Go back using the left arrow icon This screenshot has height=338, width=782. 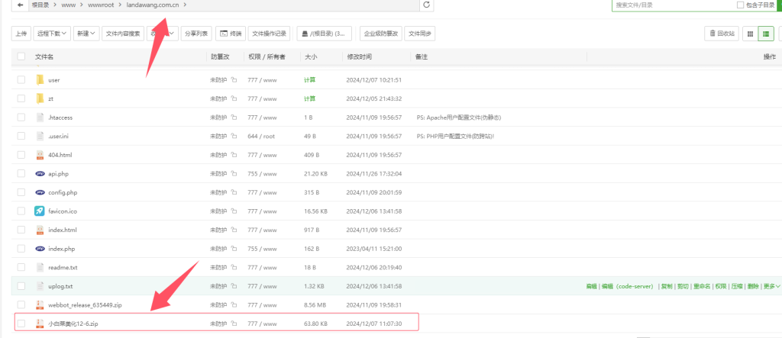click(x=20, y=5)
